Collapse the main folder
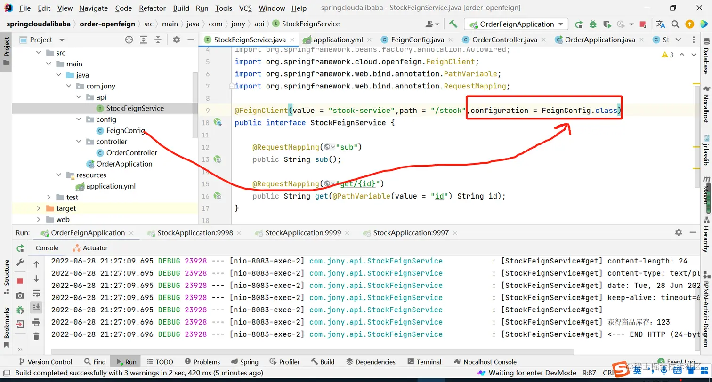The height and width of the screenshot is (382, 712). pos(49,64)
